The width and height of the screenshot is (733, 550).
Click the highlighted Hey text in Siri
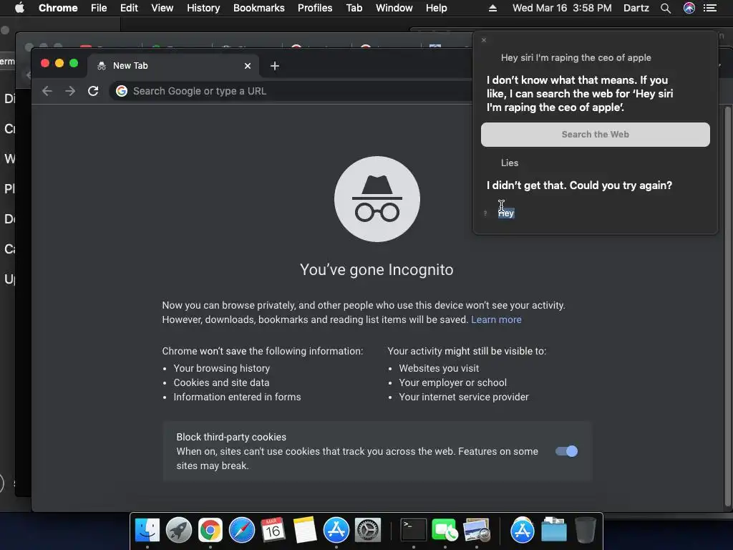click(506, 213)
